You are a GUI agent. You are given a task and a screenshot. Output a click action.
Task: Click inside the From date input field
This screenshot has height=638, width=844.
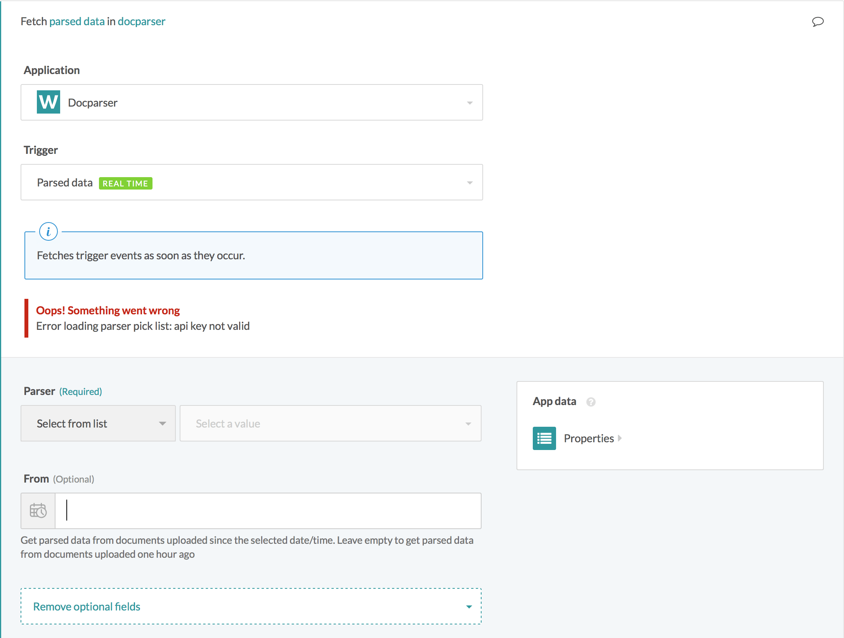tap(268, 511)
